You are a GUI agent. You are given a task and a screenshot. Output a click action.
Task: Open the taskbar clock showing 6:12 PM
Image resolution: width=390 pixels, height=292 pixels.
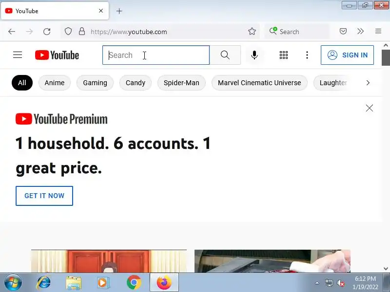click(365, 283)
